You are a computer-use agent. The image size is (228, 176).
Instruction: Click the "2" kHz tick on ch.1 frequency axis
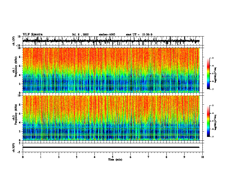coord(20,84)
